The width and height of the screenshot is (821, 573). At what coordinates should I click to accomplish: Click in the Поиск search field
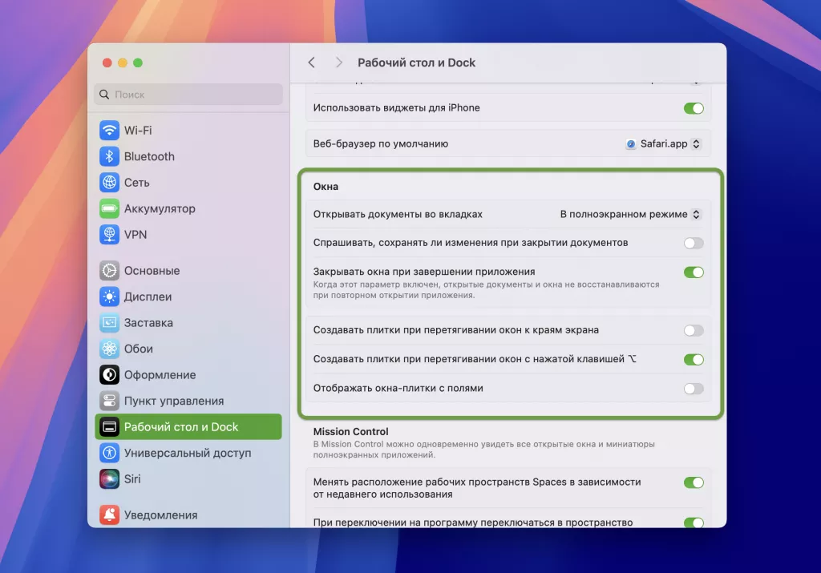[187, 94]
